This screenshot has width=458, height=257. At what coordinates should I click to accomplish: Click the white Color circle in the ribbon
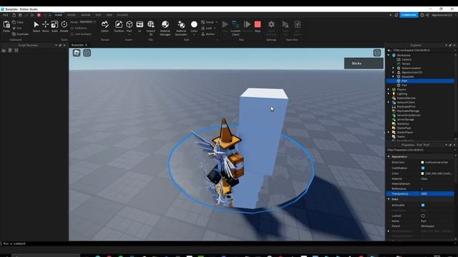tap(194, 24)
